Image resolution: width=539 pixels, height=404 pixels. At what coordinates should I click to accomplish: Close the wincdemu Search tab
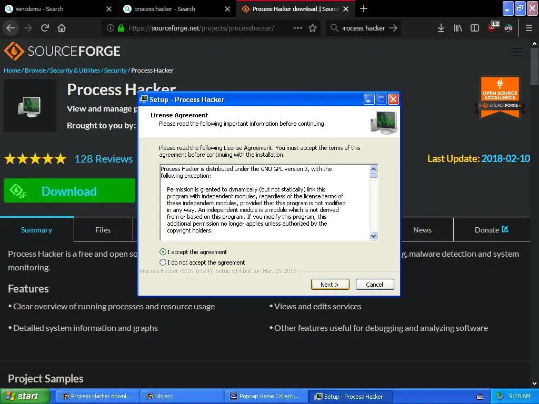click(x=109, y=9)
